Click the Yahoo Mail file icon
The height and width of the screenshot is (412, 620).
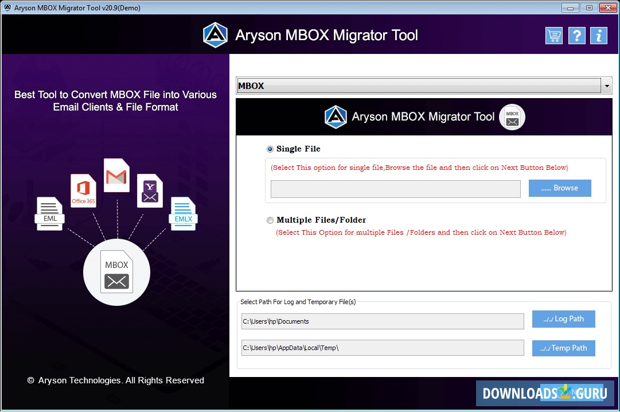pos(150,191)
